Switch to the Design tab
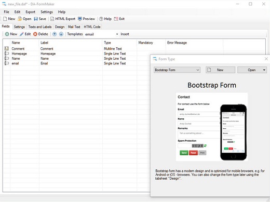270x202 pixels. 60,27
